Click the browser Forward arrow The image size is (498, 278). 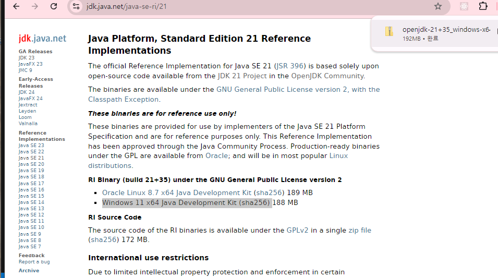(35, 6)
